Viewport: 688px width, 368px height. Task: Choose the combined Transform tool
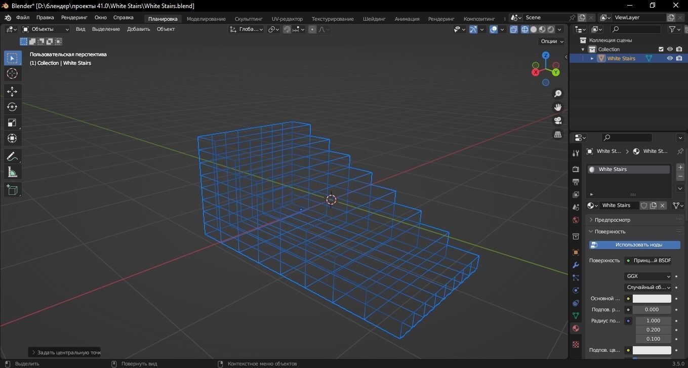coord(12,138)
